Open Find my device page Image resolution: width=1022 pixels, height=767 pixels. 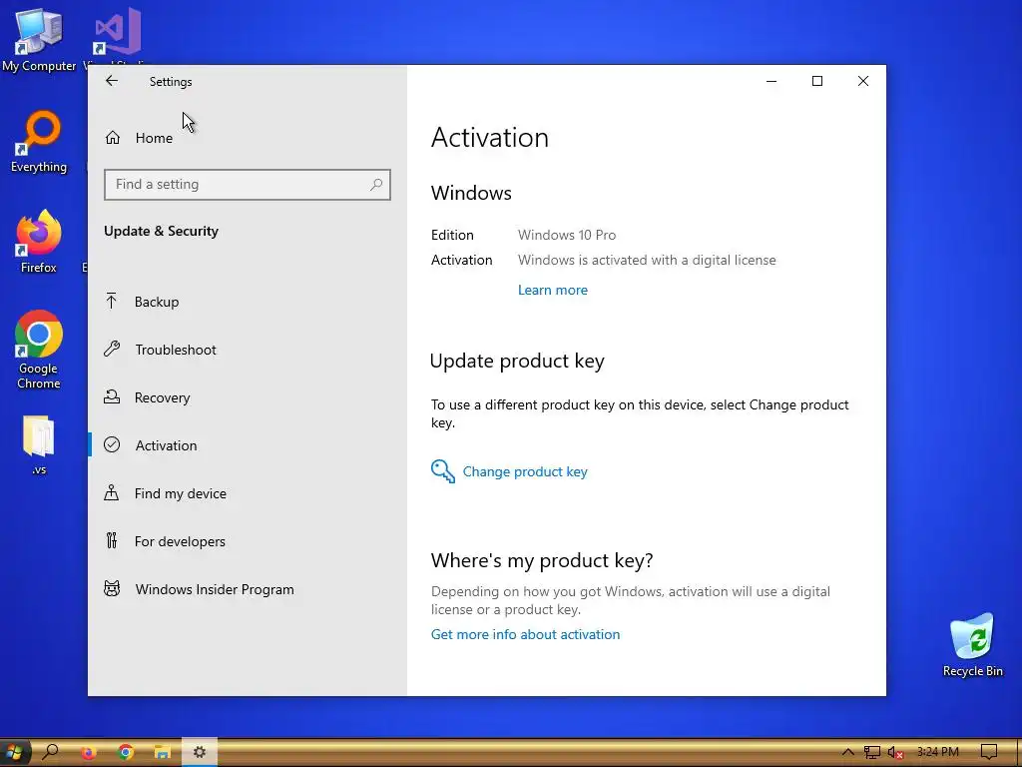(x=181, y=493)
